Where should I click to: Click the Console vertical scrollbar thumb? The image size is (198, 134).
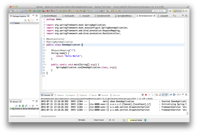[x=188, y=113]
